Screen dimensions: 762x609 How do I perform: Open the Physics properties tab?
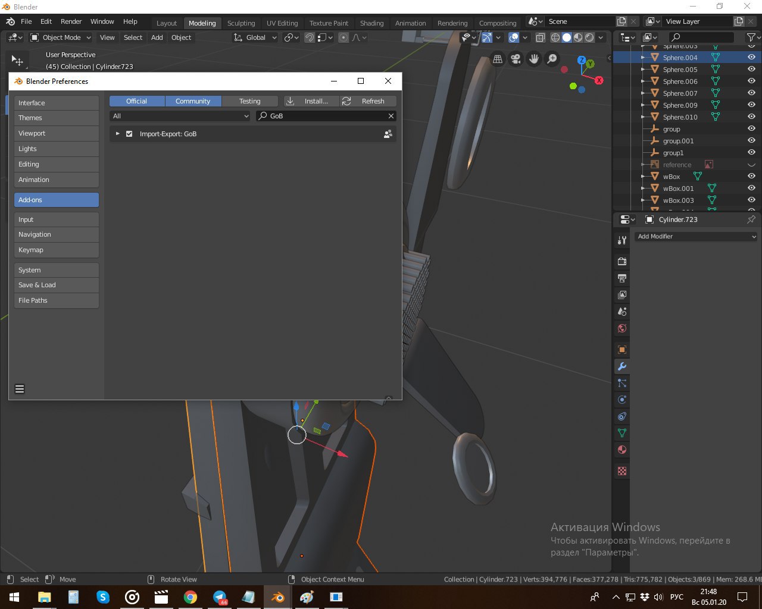click(622, 400)
